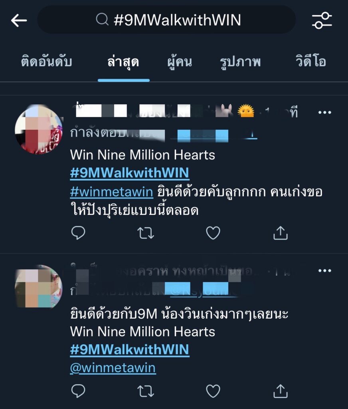Open more options on second tweet

[325, 270]
